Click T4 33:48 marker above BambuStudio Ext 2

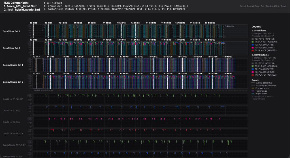click(95, 73)
